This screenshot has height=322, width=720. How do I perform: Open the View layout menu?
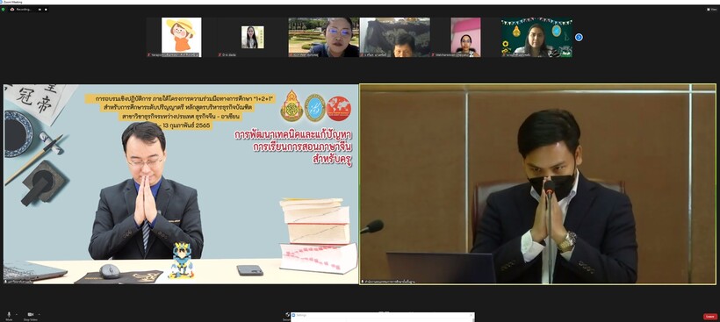712,9
